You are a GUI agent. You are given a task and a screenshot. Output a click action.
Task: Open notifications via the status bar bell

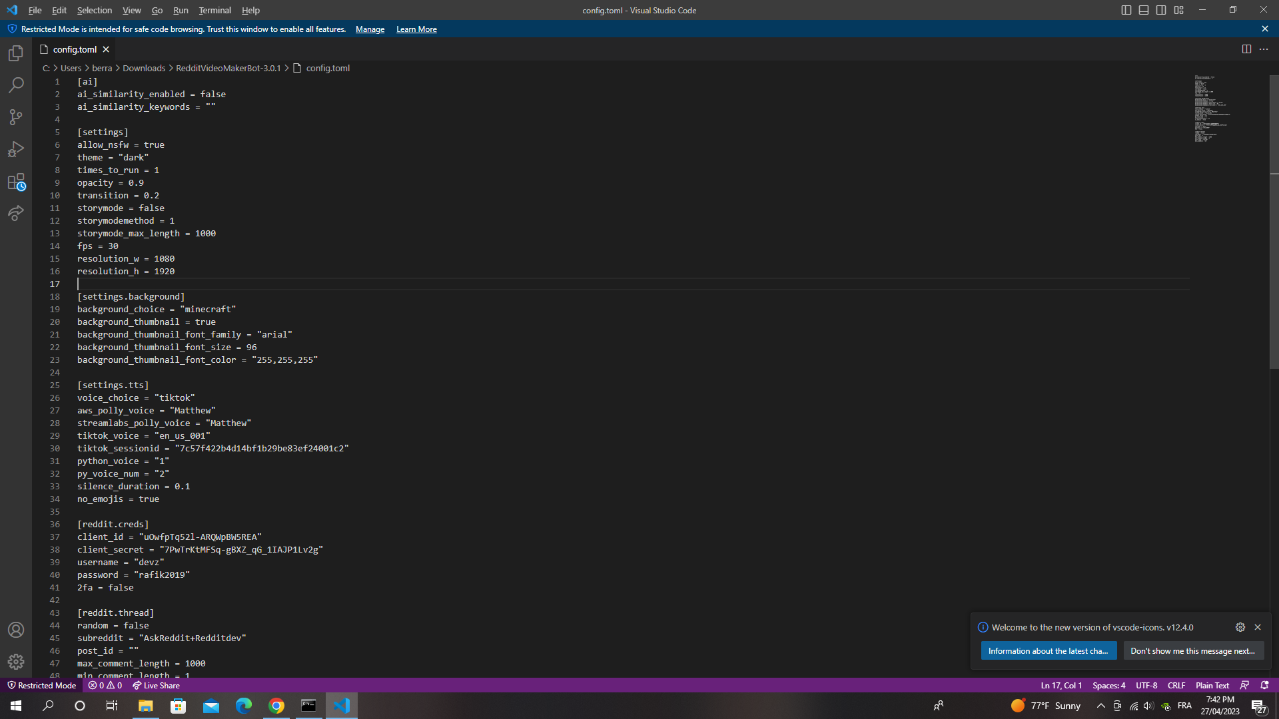tap(1263, 685)
